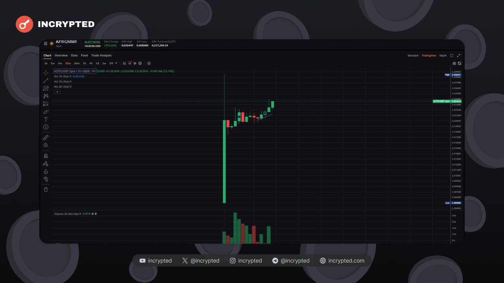Collapse the indicator legend chevron

(x=57, y=92)
